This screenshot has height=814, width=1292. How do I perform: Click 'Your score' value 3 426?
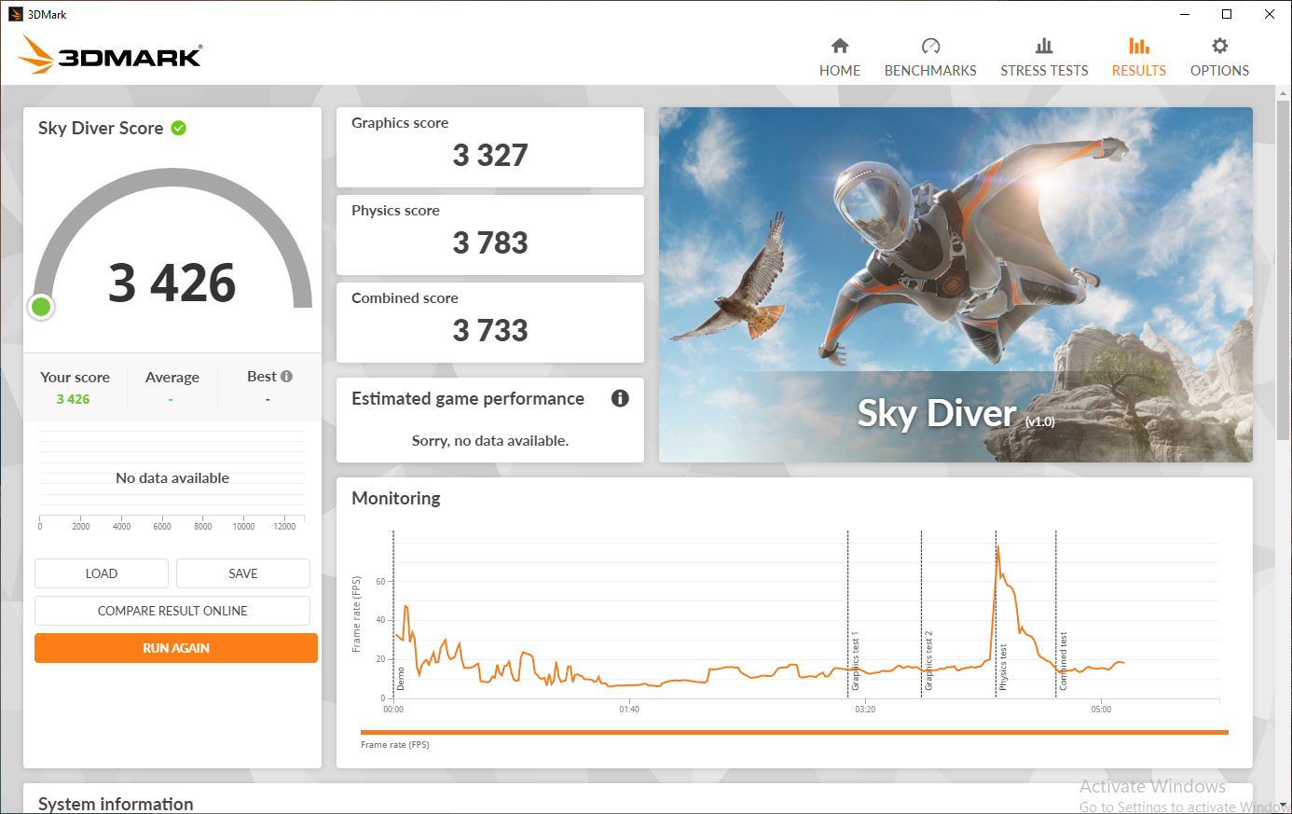tap(73, 399)
